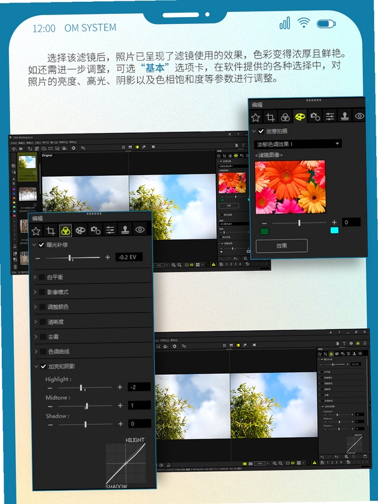Click the save disk icon in the lower window's edit panel
Screen dimensions: 378x504
365,456
